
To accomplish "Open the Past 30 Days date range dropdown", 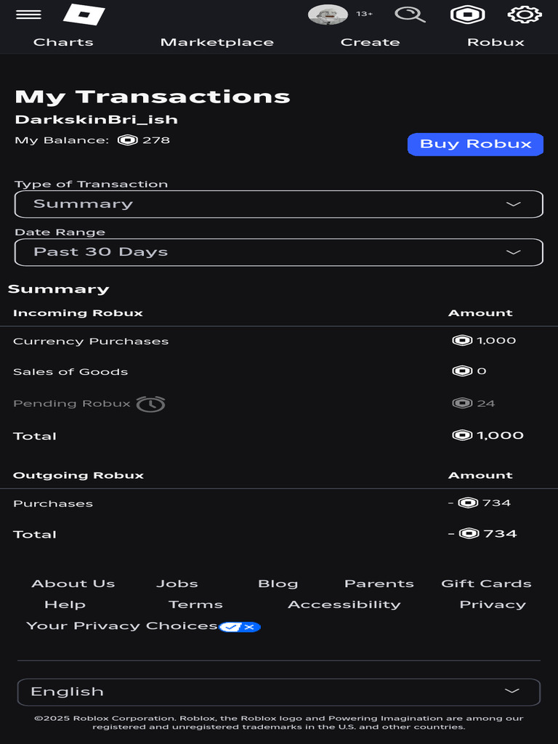I will [x=279, y=252].
